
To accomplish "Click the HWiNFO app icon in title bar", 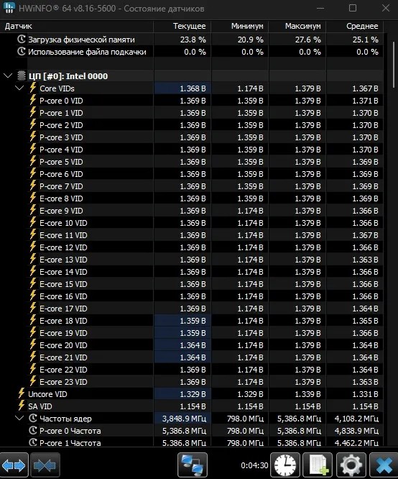I will [9, 8].
